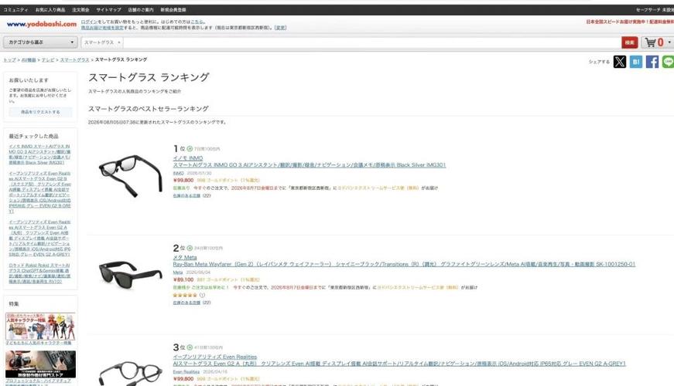Click the メタ Meta brand link
The height and width of the screenshot is (386, 674).
pos(185,258)
